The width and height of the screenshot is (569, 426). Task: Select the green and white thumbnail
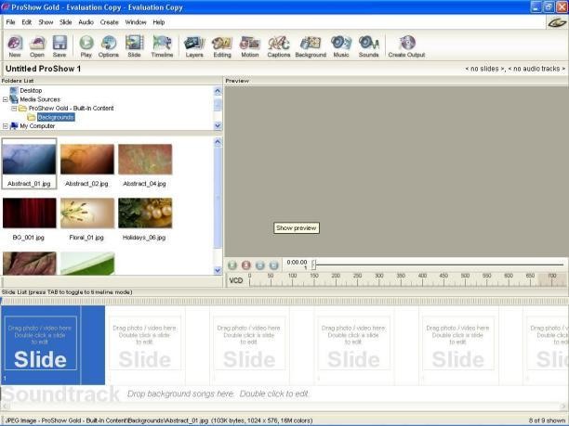coord(87,264)
